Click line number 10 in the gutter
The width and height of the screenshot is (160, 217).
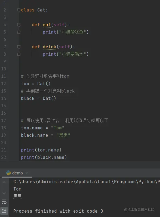coord(4,69)
